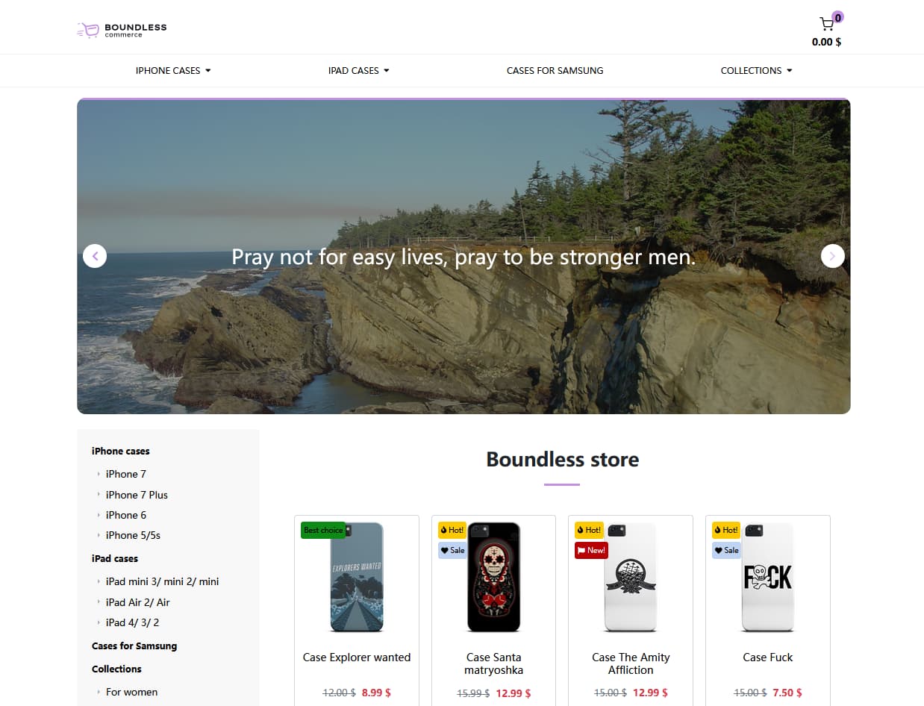Viewport: 924px width, 706px height.
Task: Click the Boundless commerce logo
Action: coord(121,30)
